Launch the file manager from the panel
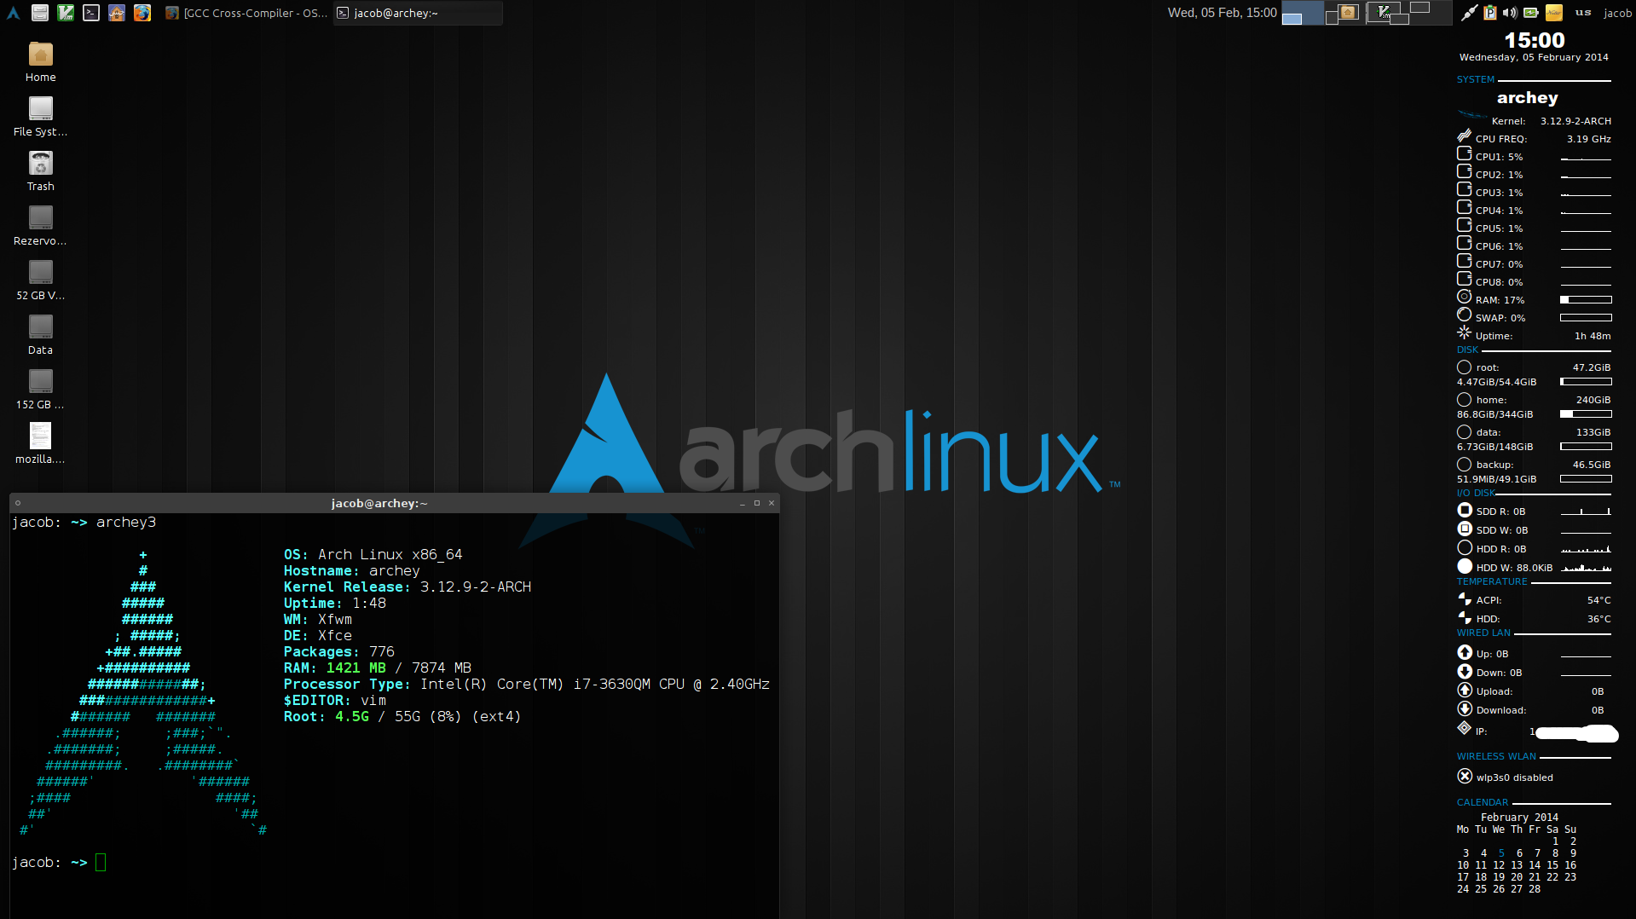The width and height of the screenshot is (1636, 919). click(39, 13)
